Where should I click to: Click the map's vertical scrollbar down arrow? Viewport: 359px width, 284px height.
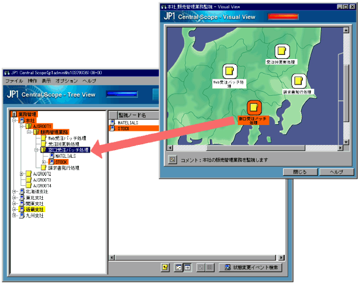(x=346, y=142)
